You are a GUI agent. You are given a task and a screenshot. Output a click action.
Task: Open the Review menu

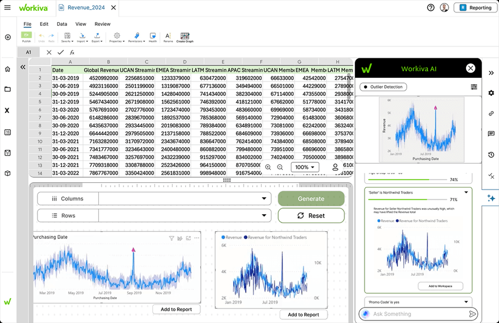click(x=102, y=24)
